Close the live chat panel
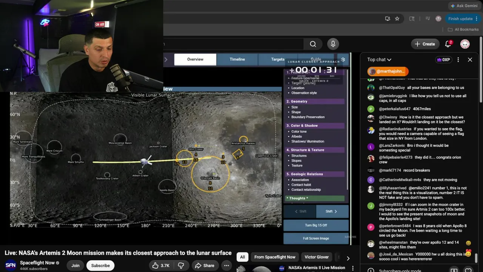483x272 pixels. point(470,60)
